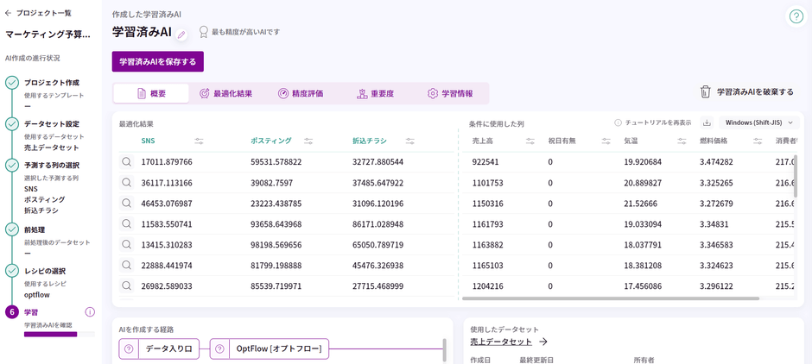Screen dimensions: 812x364
Task: Click the download icon beside encoding dropdown
Action: click(707, 123)
